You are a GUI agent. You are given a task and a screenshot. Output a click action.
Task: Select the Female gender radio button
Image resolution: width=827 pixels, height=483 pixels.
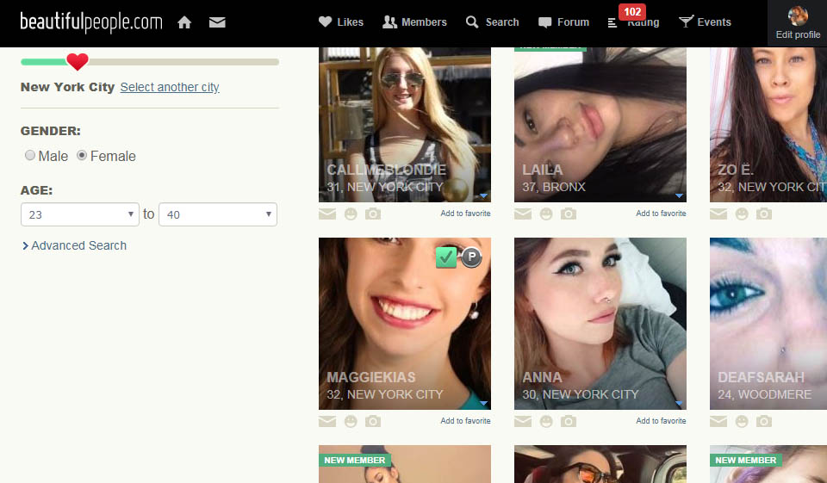coord(82,156)
